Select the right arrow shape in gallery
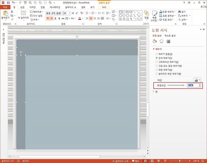This screenshot has width=207, height=163. coord(120,19)
